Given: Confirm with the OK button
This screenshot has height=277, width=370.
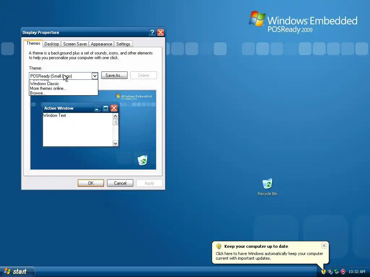Looking at the screenshot, I should tap(91, 183).
